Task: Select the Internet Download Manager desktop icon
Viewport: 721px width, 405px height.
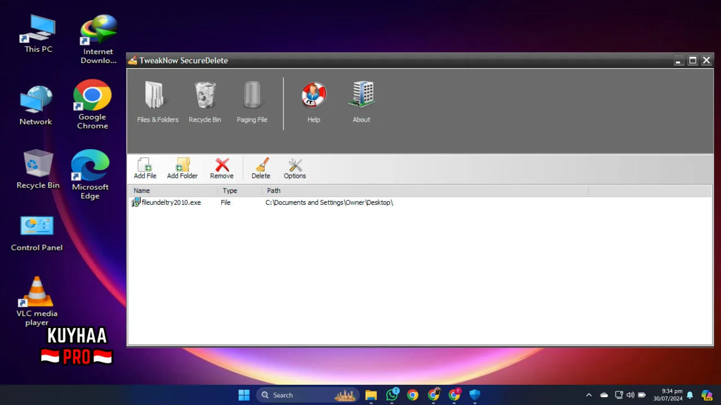Action: pos(99,38)
